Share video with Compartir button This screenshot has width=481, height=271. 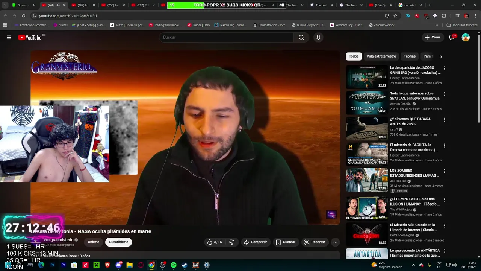(x=256, y=242)
